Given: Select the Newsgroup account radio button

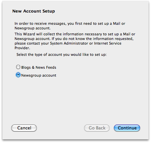Looking at the screenshot, I should click(x=18, y=75).
